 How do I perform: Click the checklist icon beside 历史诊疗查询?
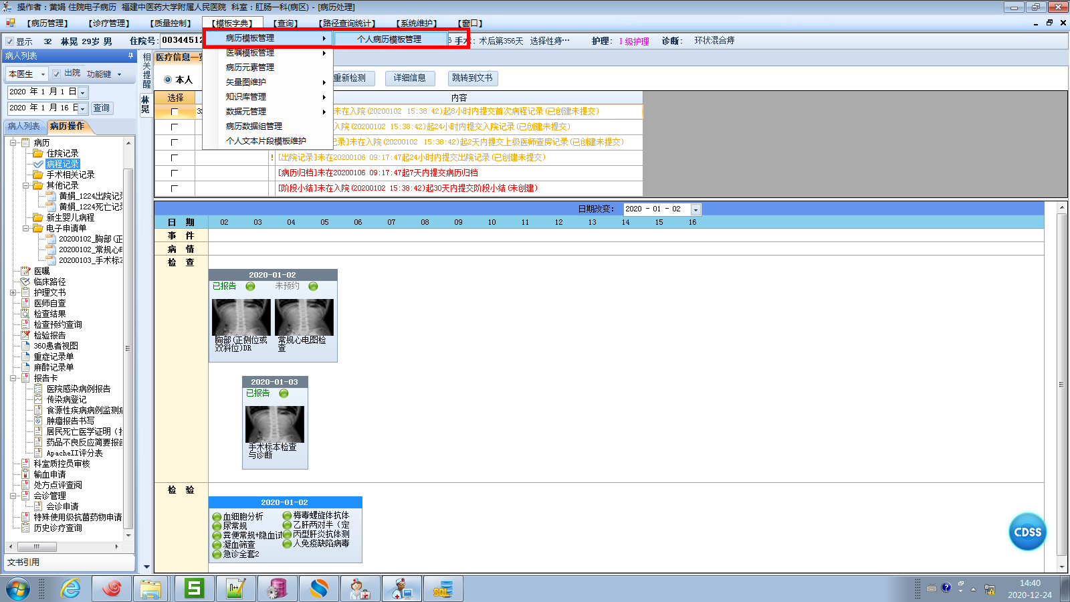point(25,528)
